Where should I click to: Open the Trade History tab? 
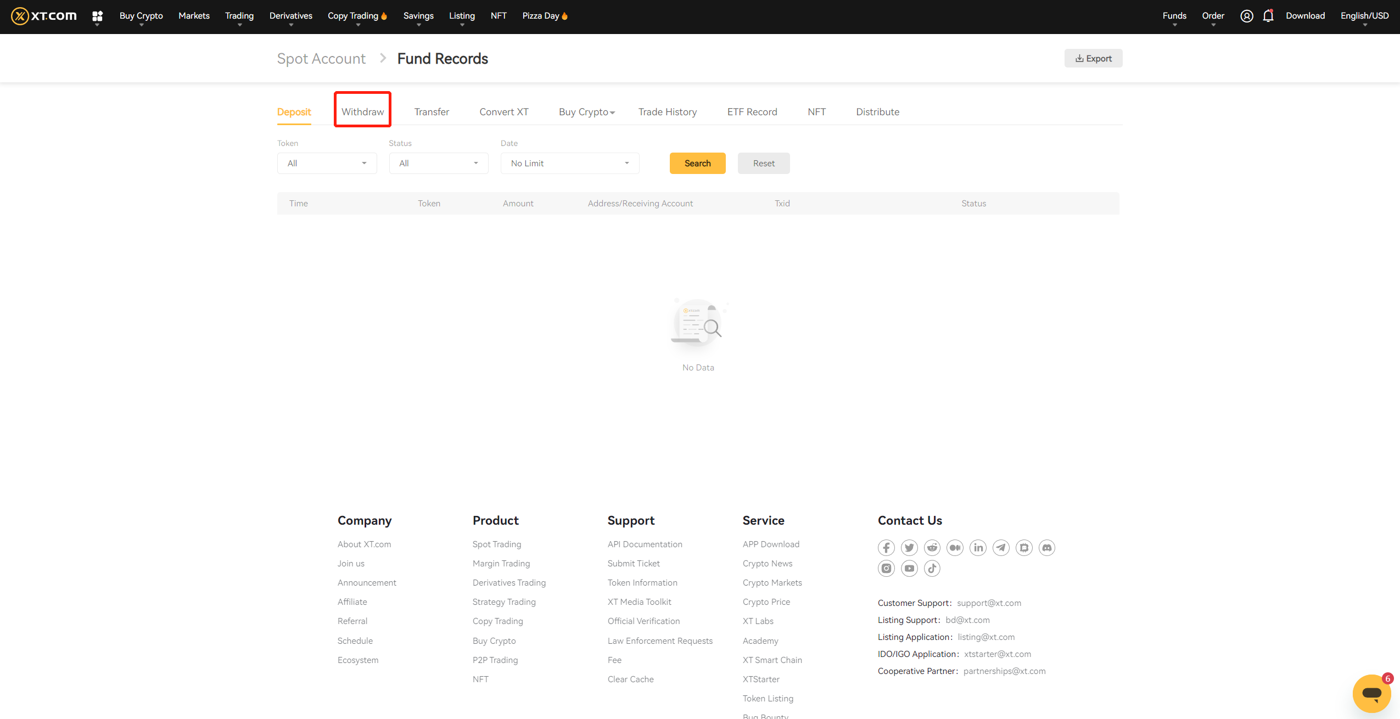pos(667,111)
